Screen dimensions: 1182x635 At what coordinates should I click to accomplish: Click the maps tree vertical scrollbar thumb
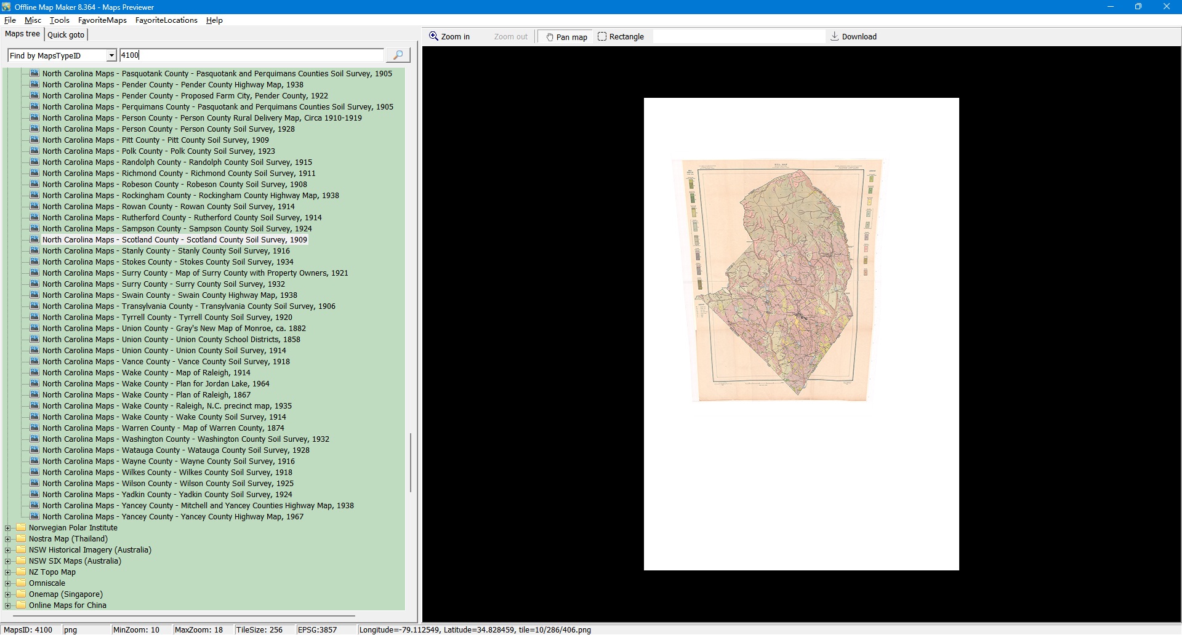coord(411,463)
